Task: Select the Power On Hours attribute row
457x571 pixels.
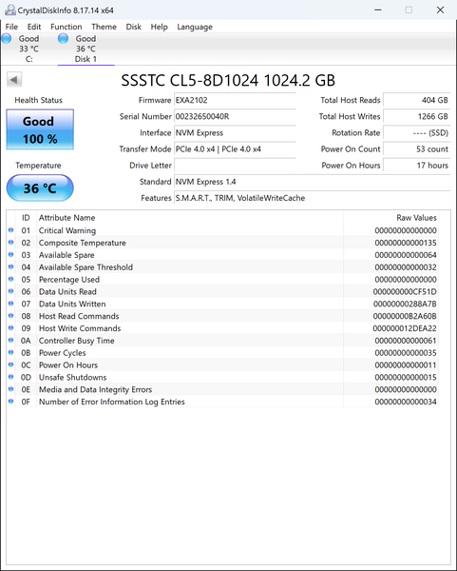Action: (222, 364)
